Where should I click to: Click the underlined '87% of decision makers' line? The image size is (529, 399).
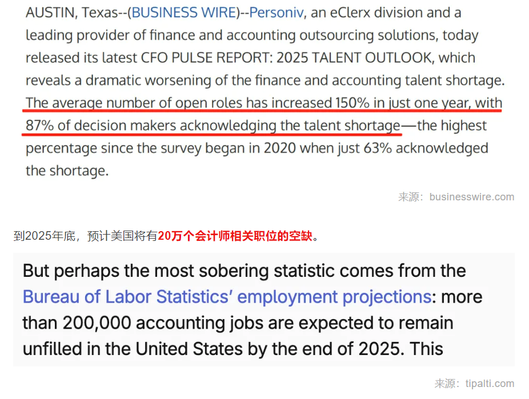tap(213, 126)
